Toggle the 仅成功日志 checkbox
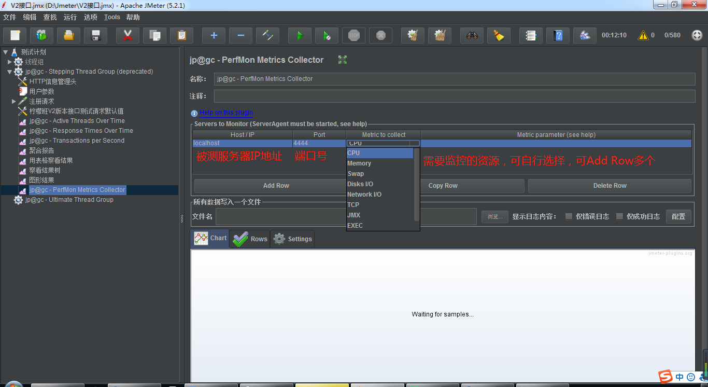This screenshot has height=387, width=708. 619,216
